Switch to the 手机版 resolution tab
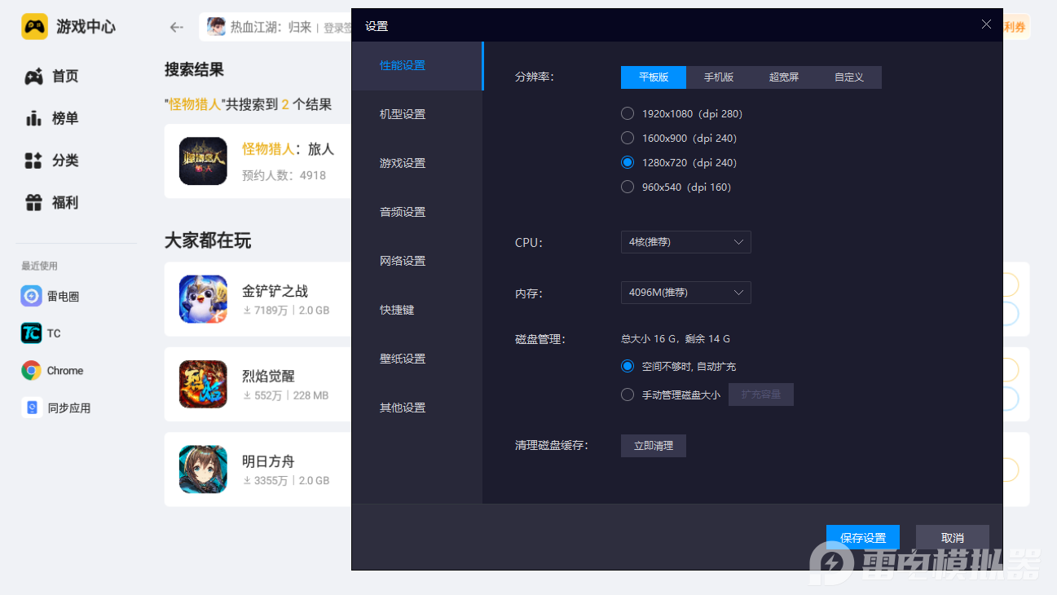Viewport: 1057px width, 595px height. (718, 77)
